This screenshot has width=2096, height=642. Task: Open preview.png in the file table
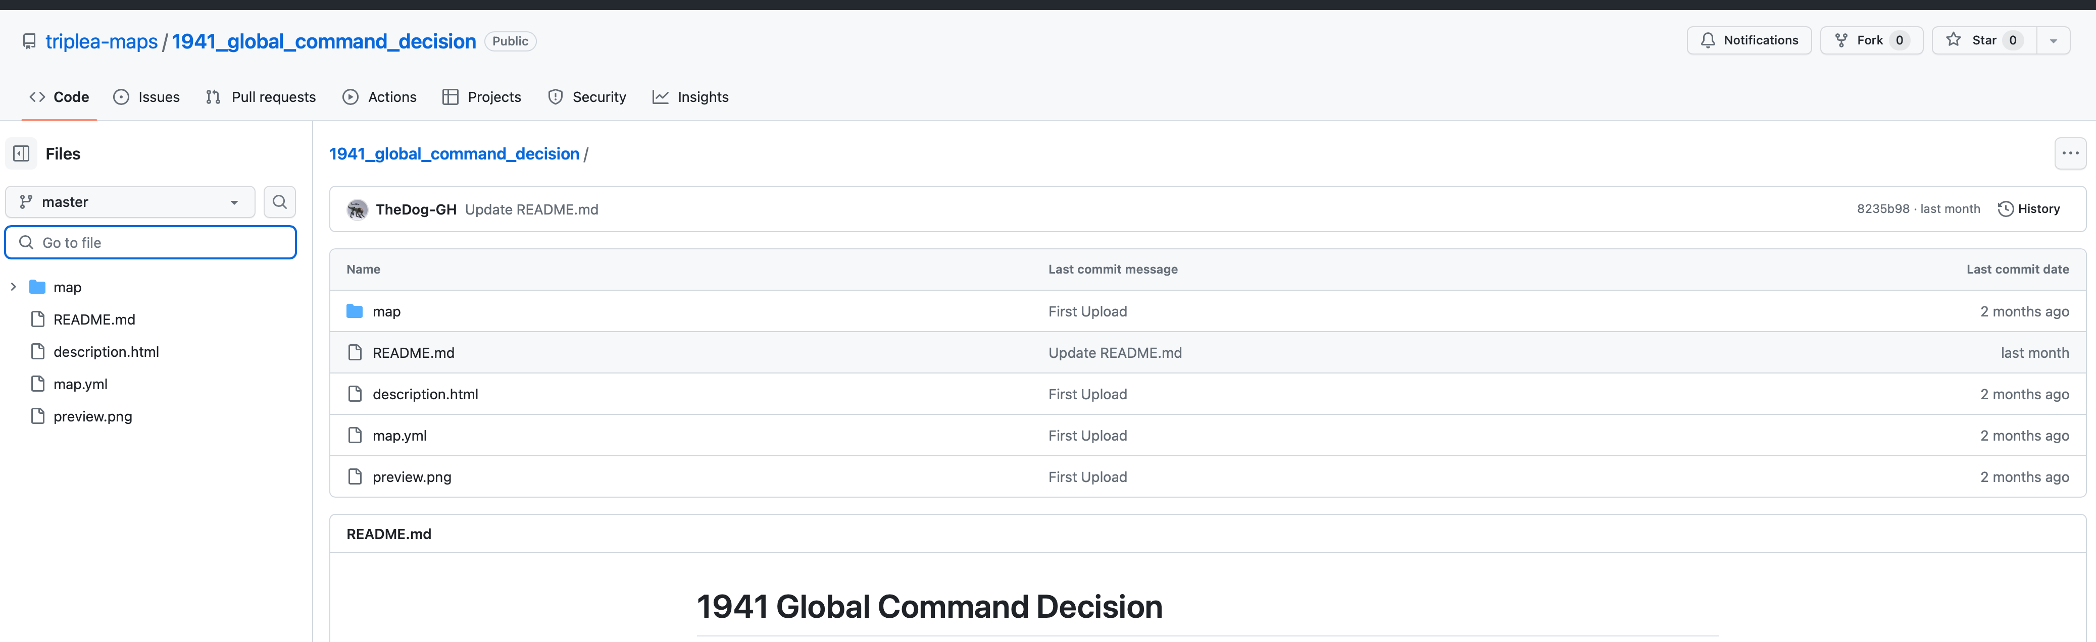[412, 477]
